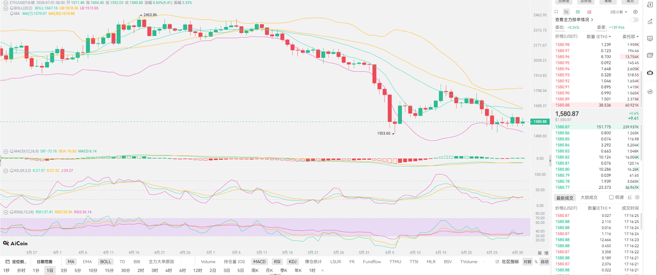Toggle the 主力挂单 main-force order switch
This screenshot has height=275, width=657.
(x=634, y=20)
